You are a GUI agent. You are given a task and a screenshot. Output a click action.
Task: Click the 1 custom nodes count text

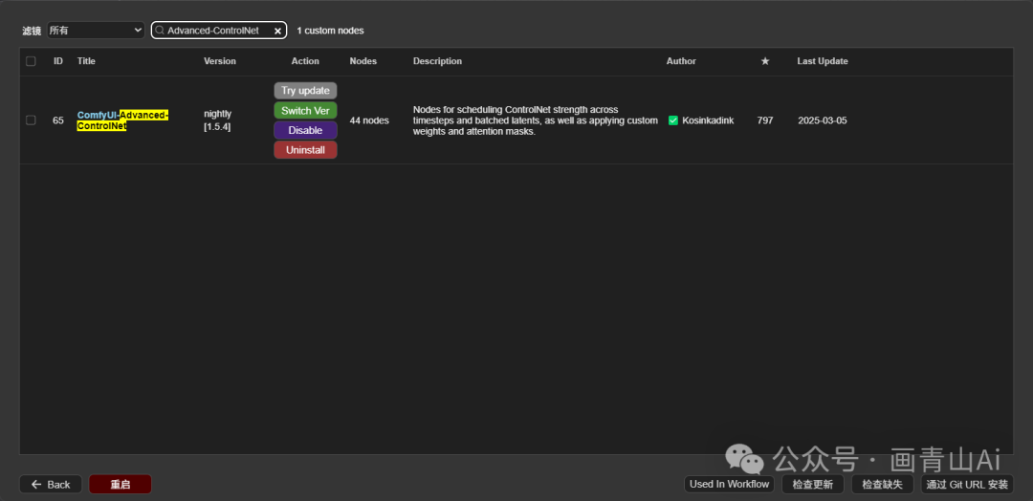coord(330,31)
